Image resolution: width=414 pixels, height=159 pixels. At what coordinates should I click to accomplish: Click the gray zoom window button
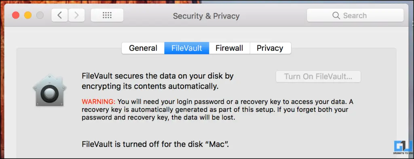40,15
